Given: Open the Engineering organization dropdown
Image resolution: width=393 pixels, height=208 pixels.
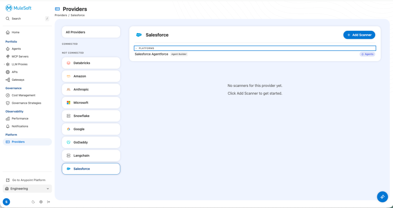Looking at the screenshot, I should [27, 189].
